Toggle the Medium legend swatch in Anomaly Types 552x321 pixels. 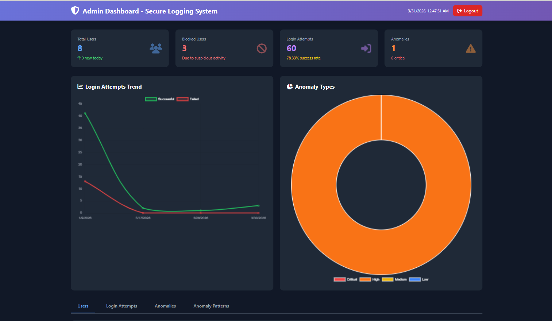(x=387, y=279)
